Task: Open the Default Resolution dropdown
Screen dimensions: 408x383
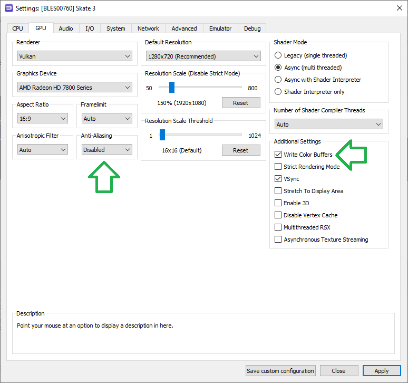Action: [x=203, y=56]
